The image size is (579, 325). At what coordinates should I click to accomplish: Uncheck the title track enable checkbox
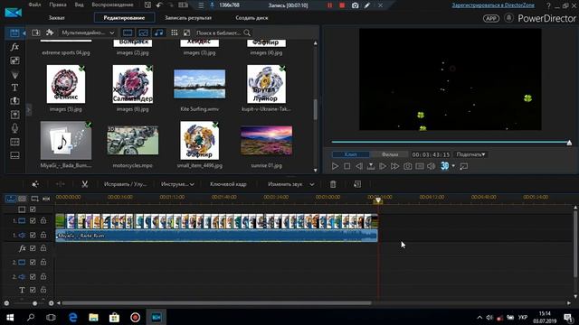(33, 290)
